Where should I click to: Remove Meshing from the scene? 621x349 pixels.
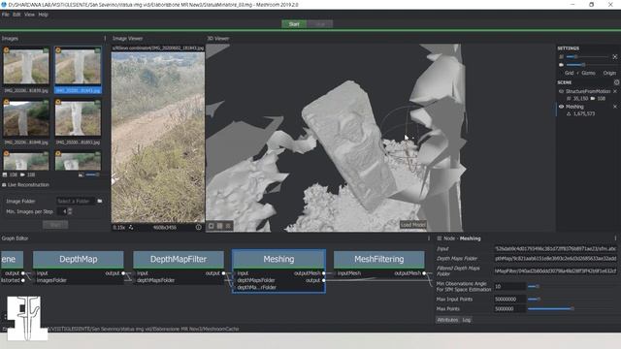coord(615,107)
